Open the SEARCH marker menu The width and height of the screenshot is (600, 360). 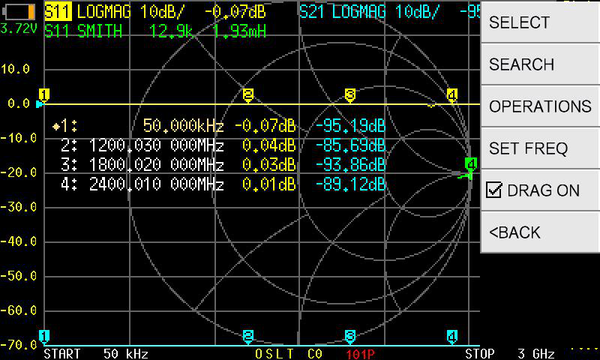click(x=540, y=64)
